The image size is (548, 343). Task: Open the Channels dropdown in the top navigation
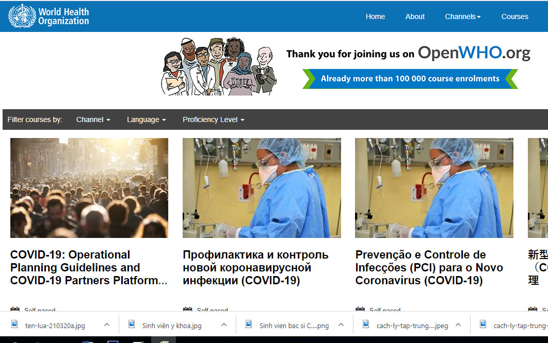coord(463,16)
